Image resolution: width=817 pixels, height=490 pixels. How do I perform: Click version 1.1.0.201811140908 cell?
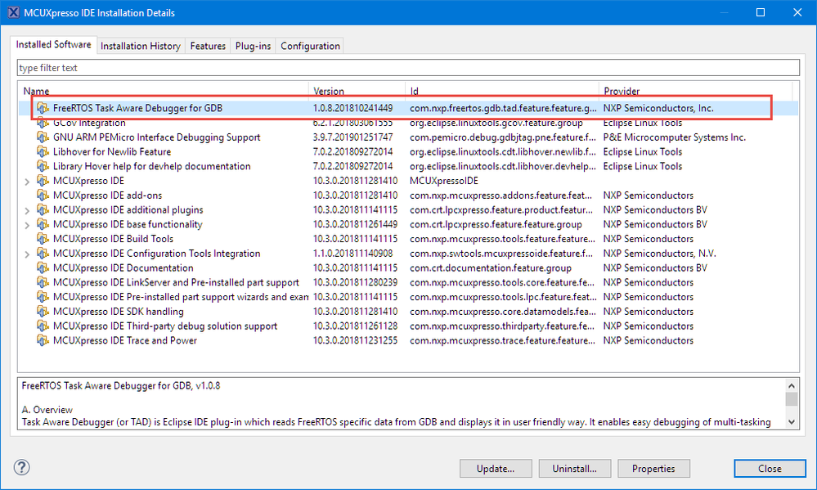(352, 254)
